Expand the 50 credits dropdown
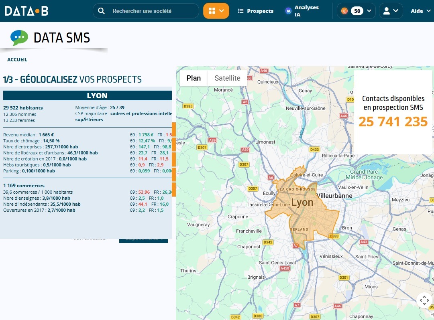Image resolution: width=434 pixels, height=320 pixels. tap(356, 11)
